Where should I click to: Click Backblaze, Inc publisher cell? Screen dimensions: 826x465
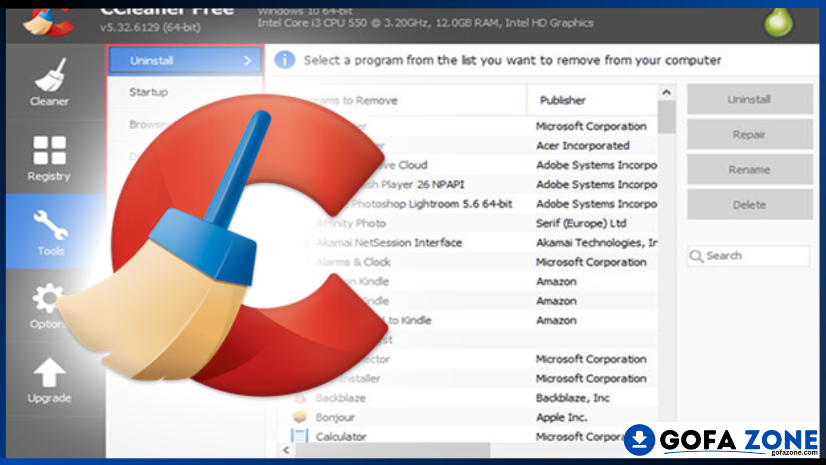[573, 398]
